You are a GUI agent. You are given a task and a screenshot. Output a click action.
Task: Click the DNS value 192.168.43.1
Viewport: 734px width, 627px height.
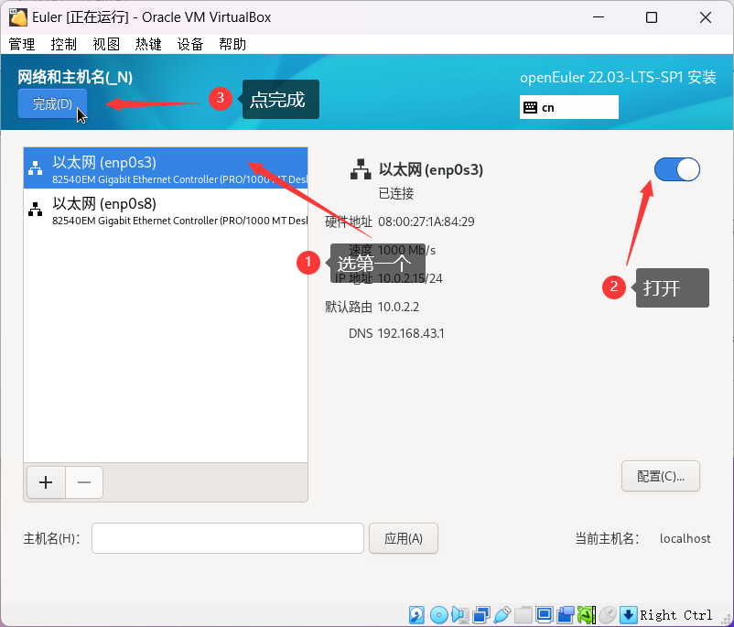click(411, 333)
